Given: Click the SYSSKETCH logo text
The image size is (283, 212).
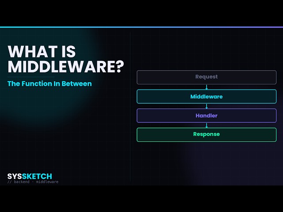Looking at the screenshot, I should click(30, 176).
